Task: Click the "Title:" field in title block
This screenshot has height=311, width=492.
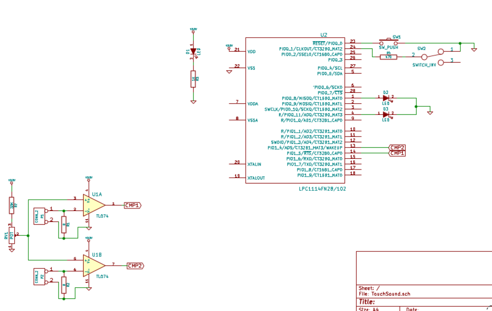Action: [367, 302]
